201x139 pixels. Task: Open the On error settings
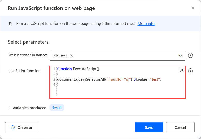[22, 127]
